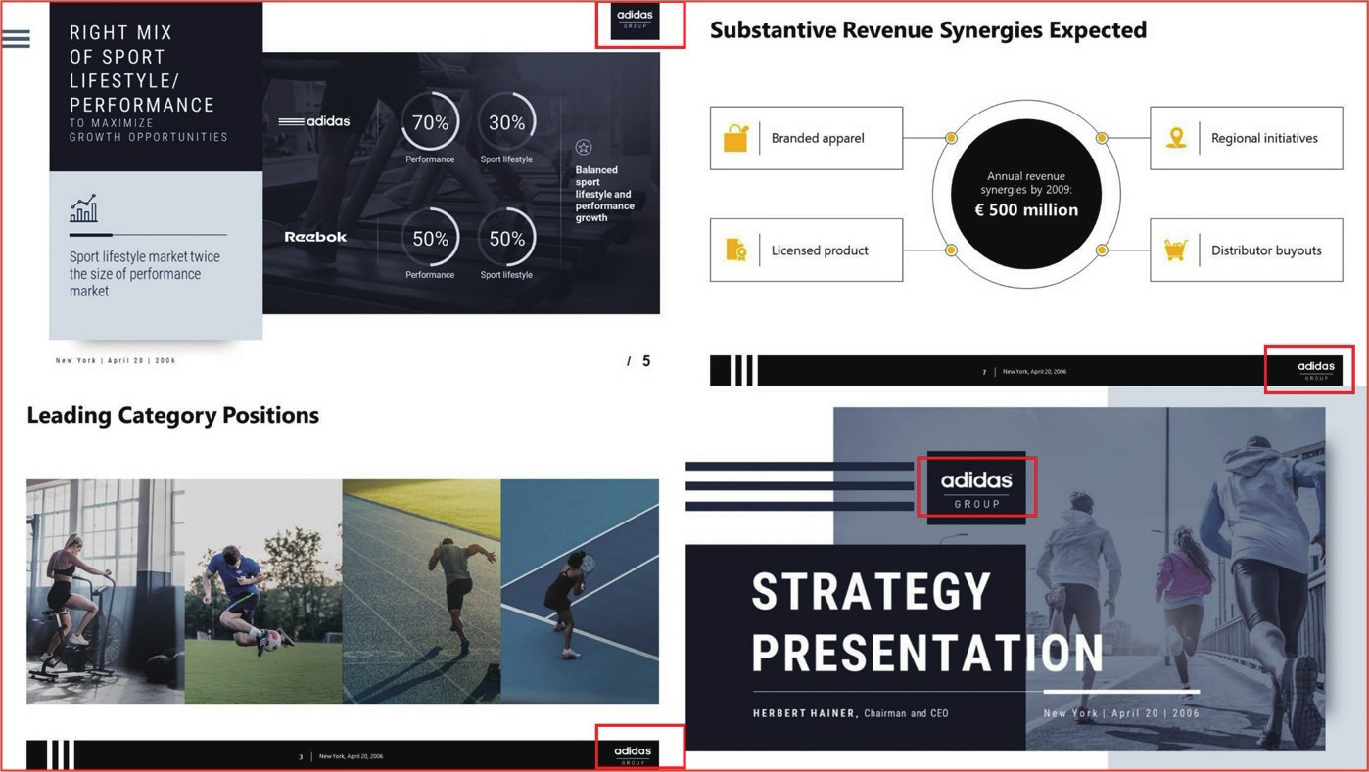Click yellow connector dot next to Distributor buyouts
The width and height of the screenshot is (1369, 772).
(x=1102, y=250)
